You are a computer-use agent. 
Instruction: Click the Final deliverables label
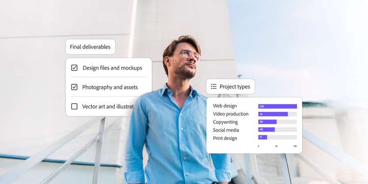(90, 47)
